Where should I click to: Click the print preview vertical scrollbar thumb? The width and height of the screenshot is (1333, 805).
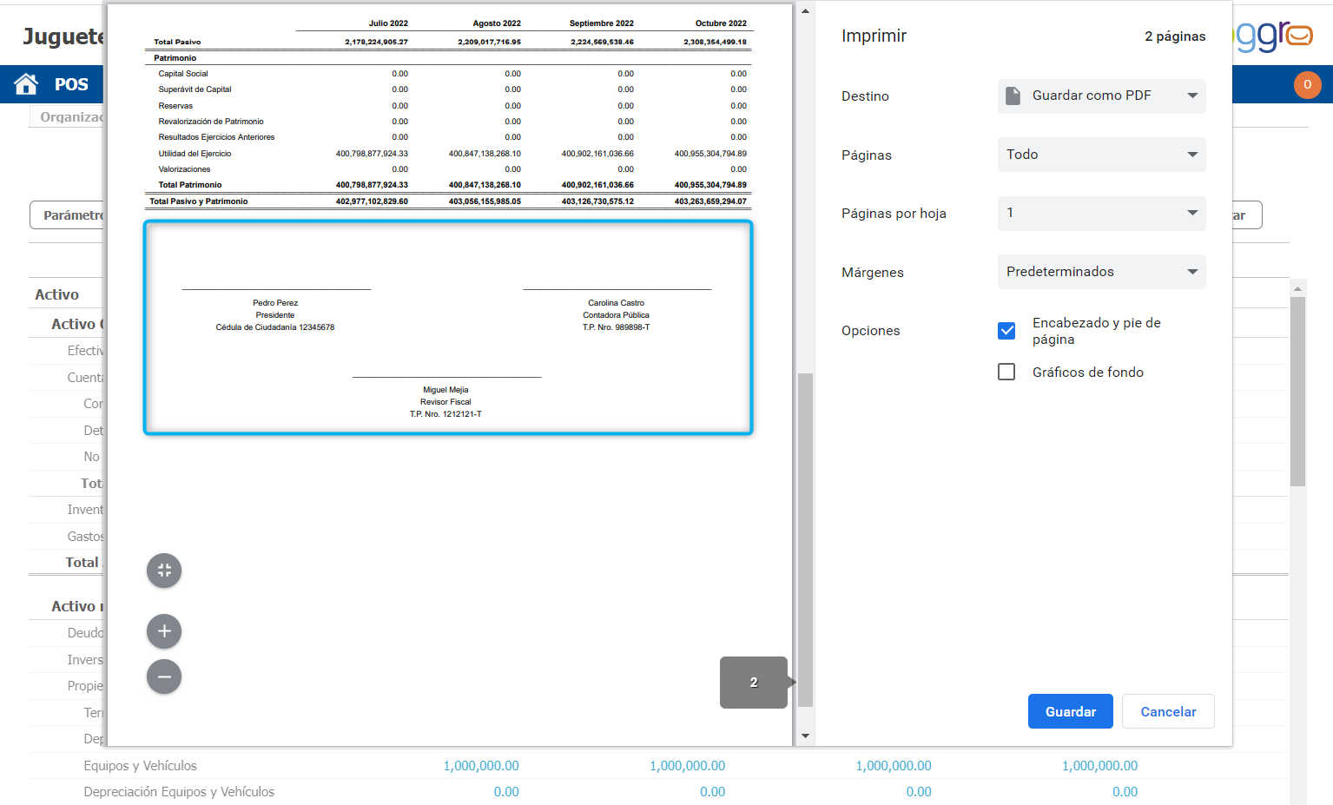(x=805, y=538)
